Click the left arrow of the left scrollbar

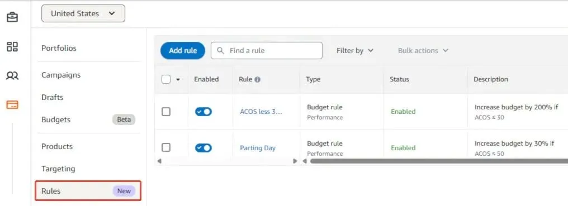159,161
